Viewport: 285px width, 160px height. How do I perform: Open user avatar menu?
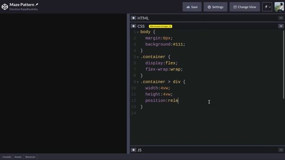[x=279, y=7]
